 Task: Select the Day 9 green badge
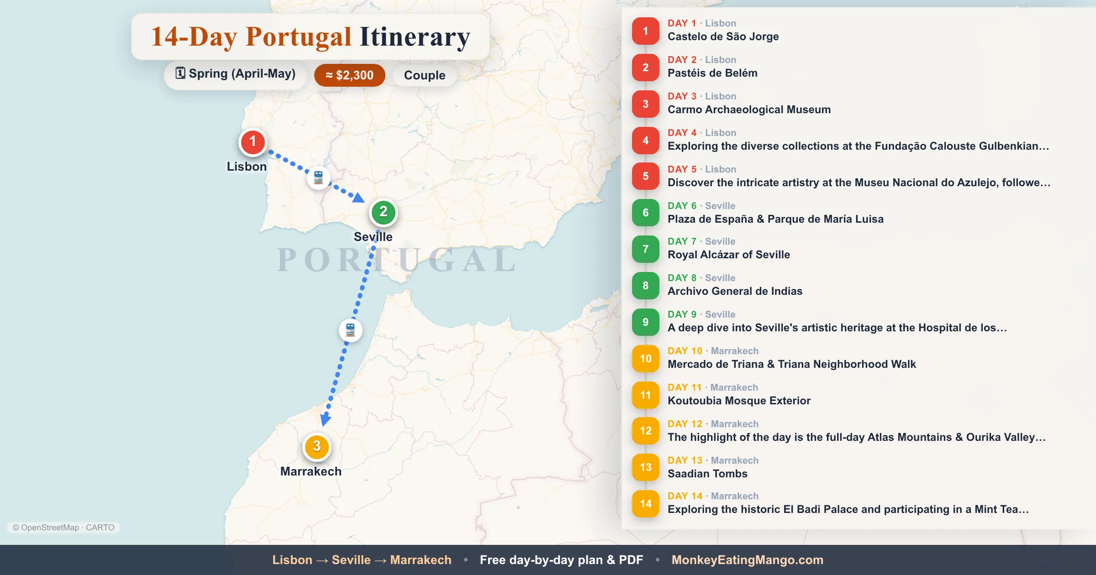(x=645, y=322)
